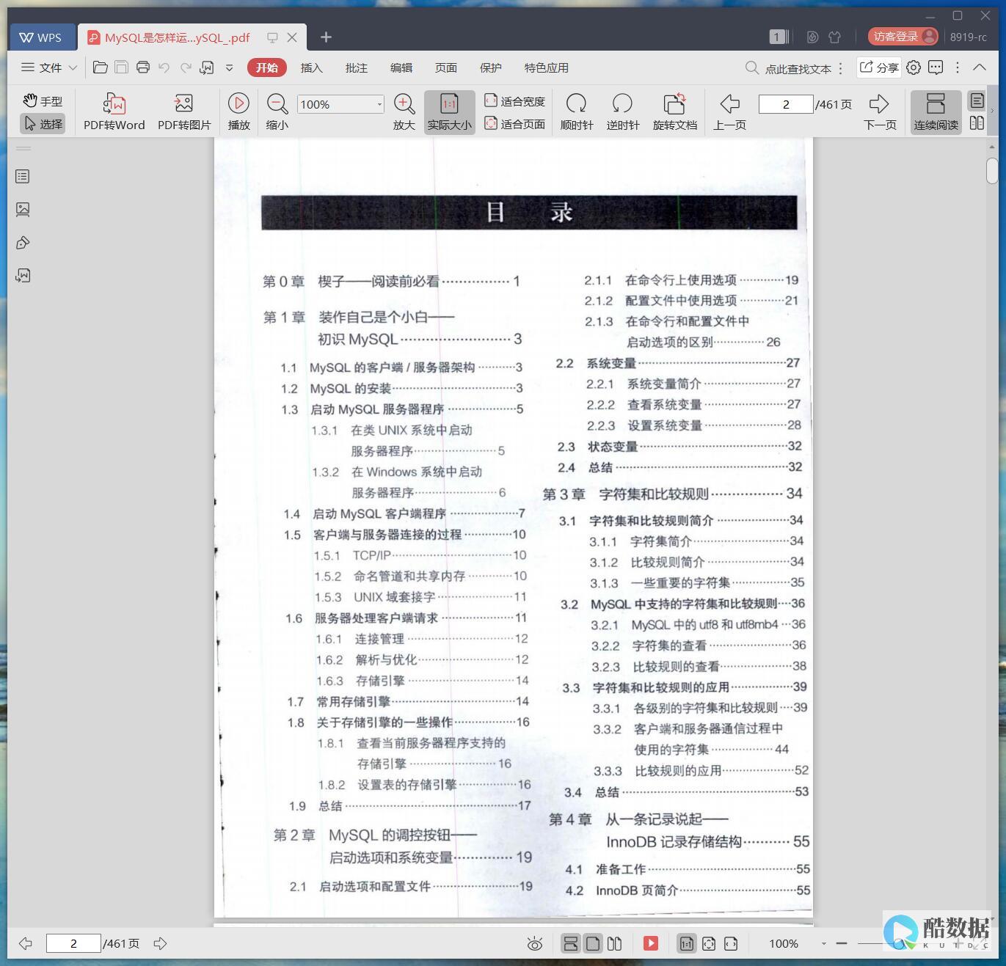The height and width of the screenshot is (966, 1006).
Task: Open the annotation pen sidebar icon
Action: 23,243
